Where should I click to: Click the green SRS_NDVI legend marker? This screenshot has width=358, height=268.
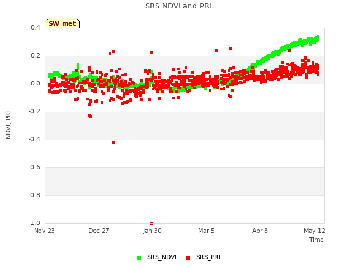[139, 257]
